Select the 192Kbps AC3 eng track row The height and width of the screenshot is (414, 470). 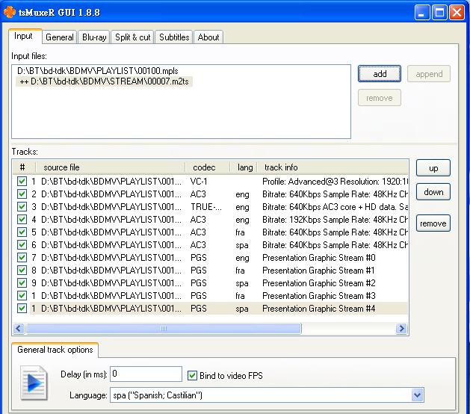(x=211, y=220)
